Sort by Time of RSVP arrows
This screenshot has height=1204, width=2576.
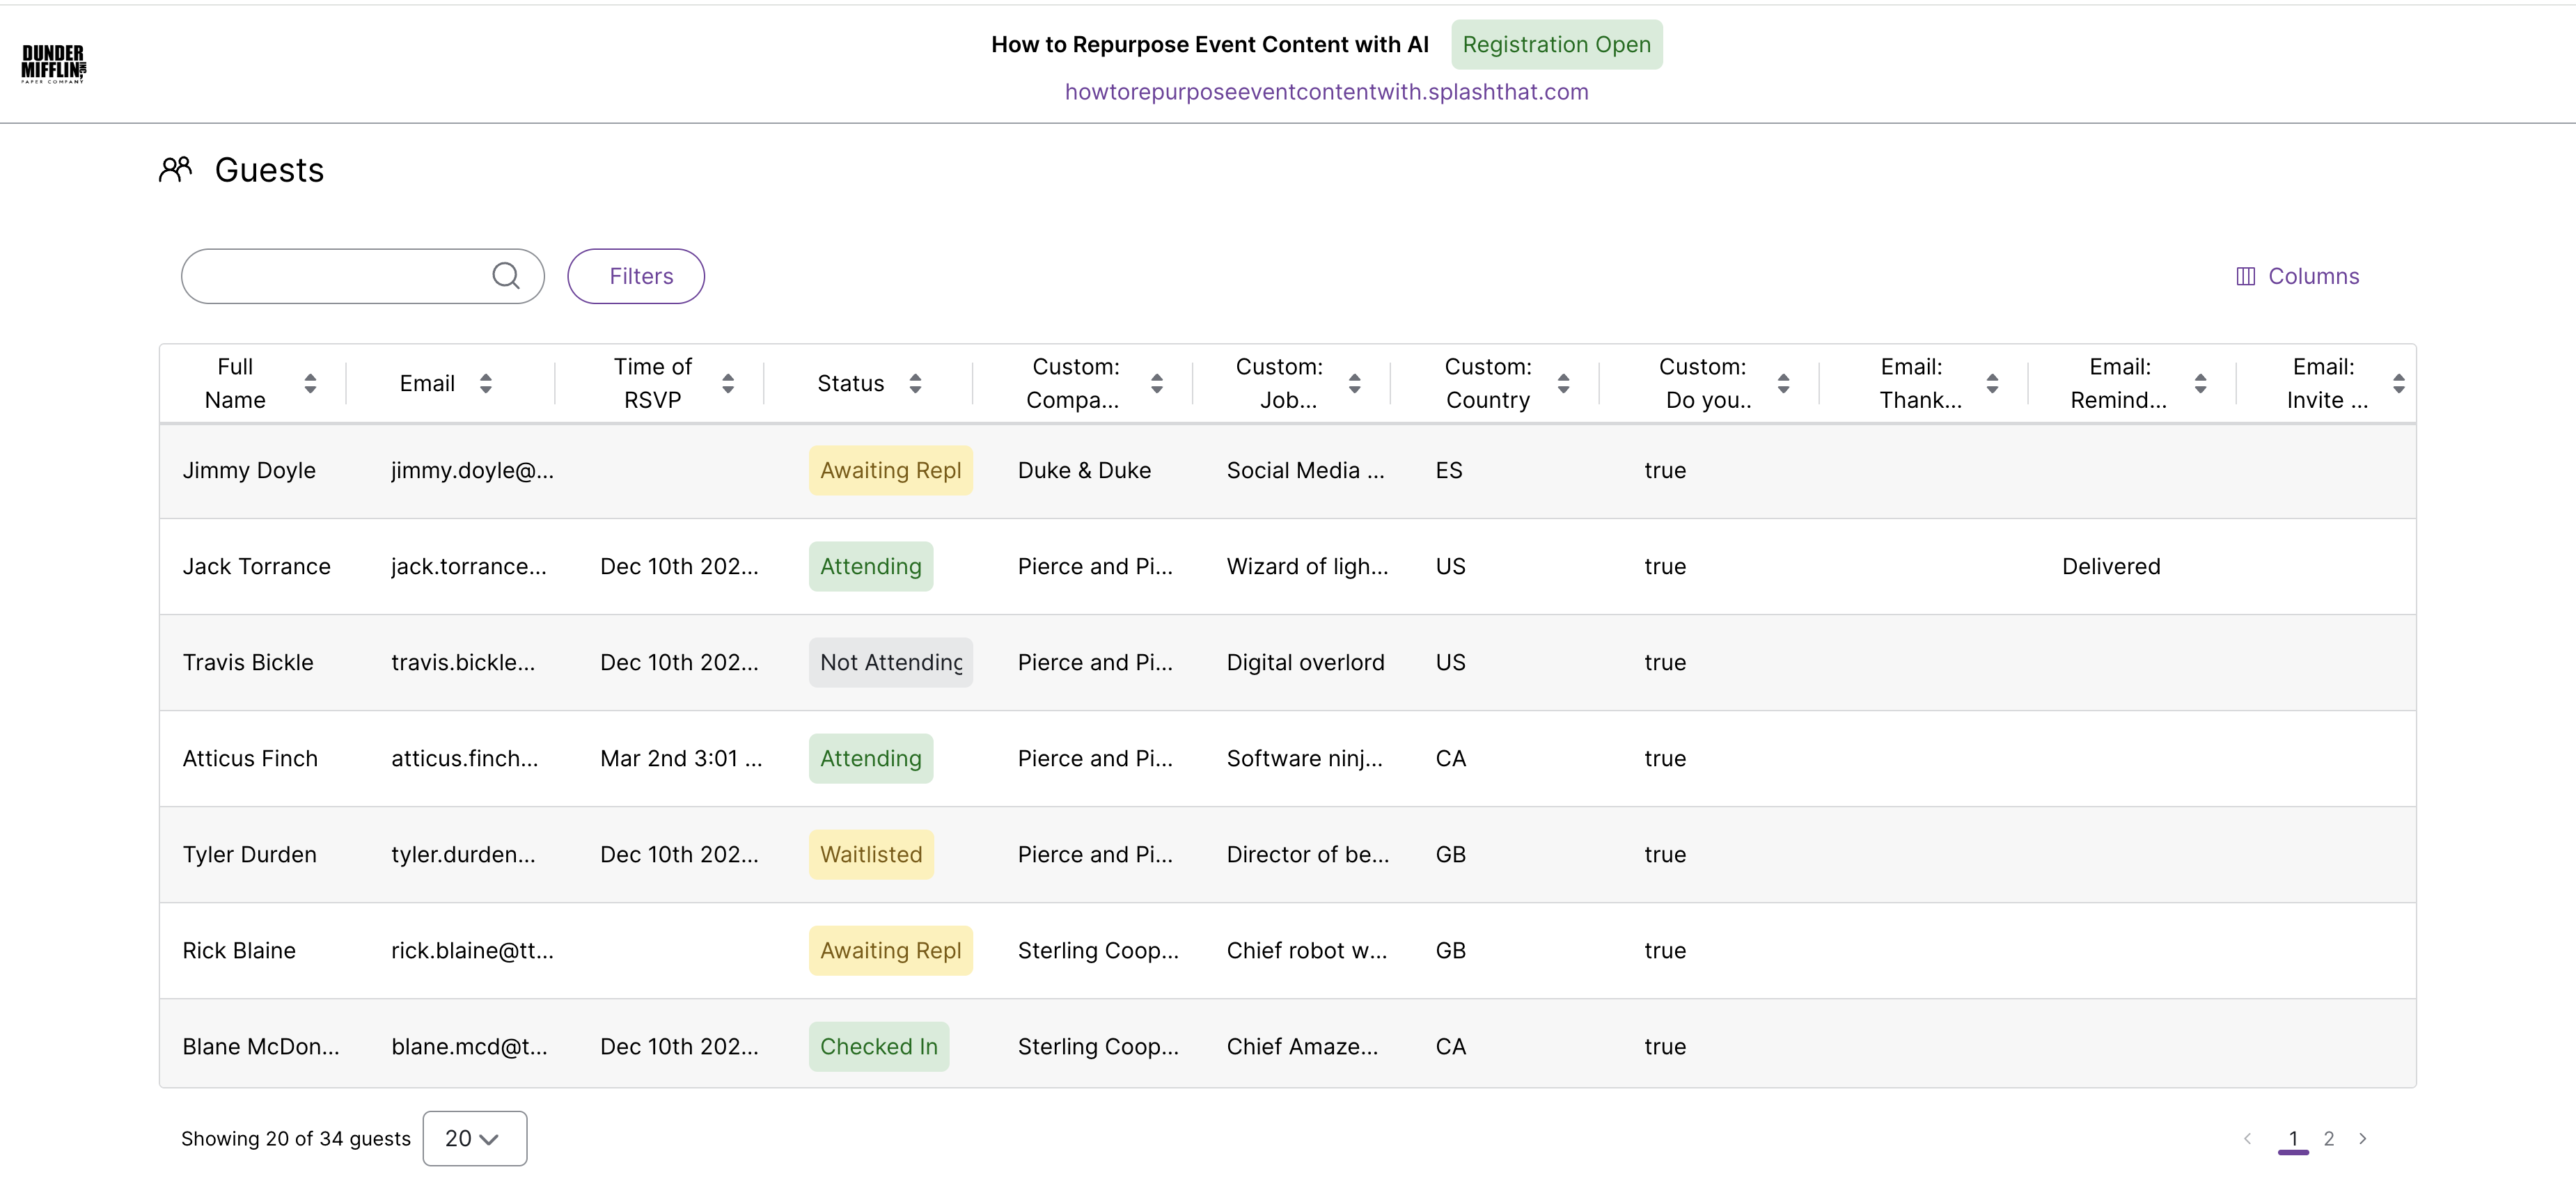[728, 383]
